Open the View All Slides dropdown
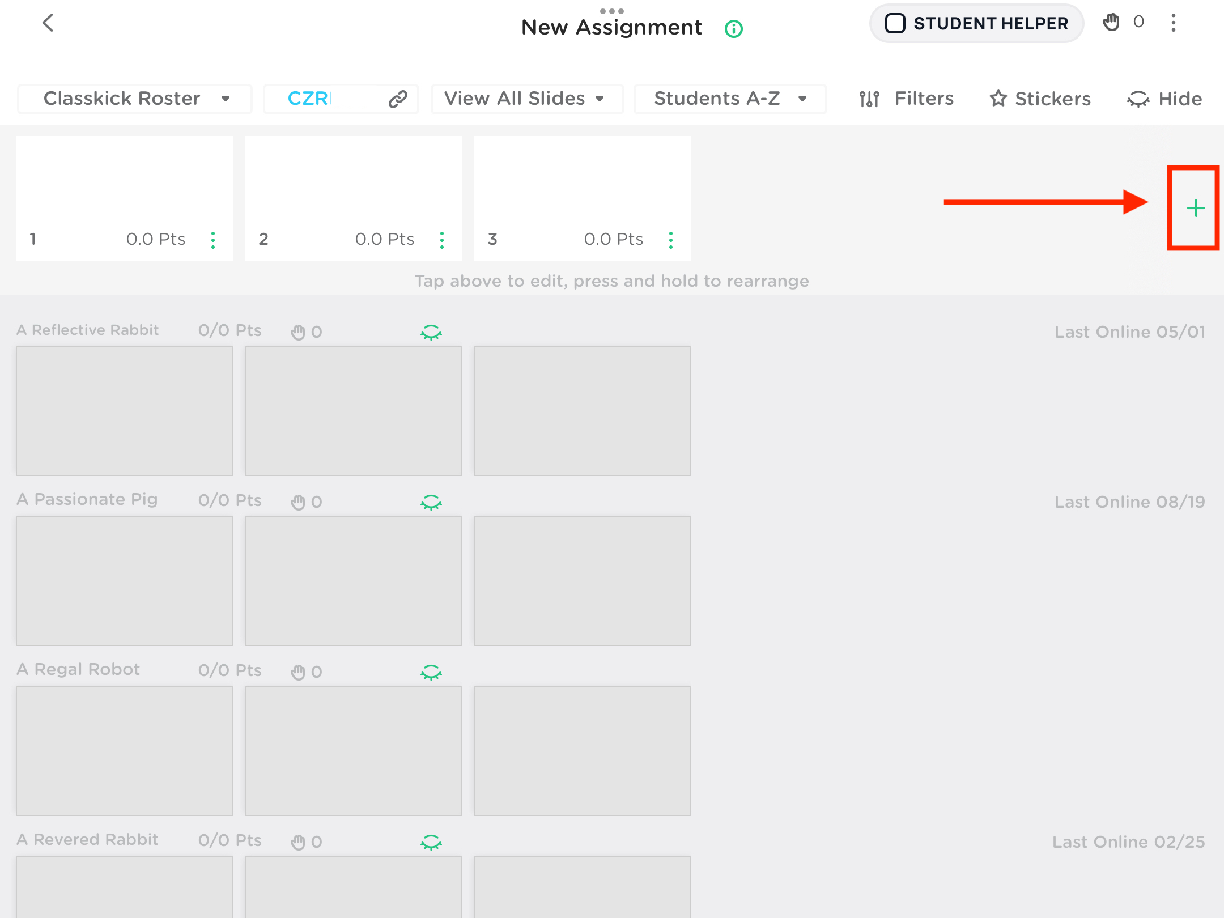 point(527,99)
